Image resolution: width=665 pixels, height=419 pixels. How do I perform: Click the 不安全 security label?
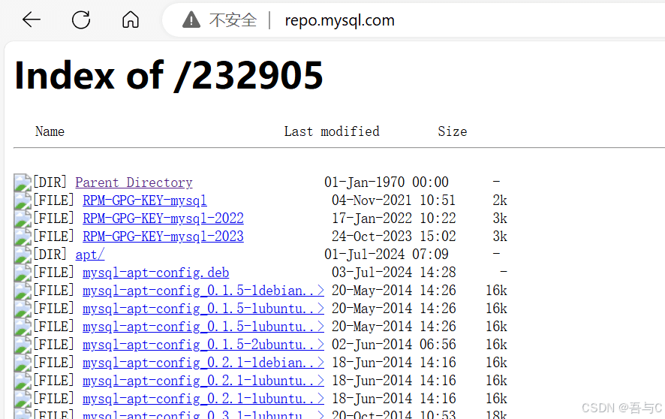(233, 20)
